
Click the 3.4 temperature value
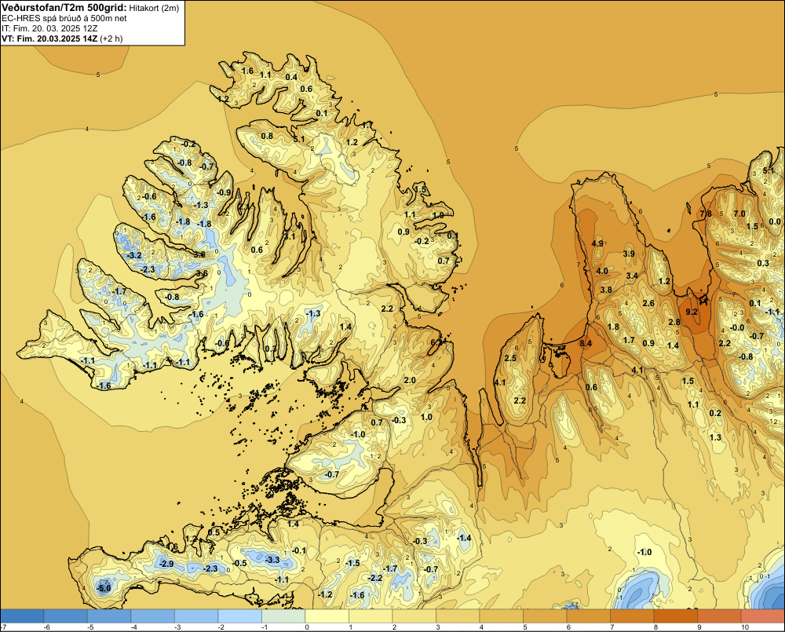pyautogui.click(x=632, y=276)
